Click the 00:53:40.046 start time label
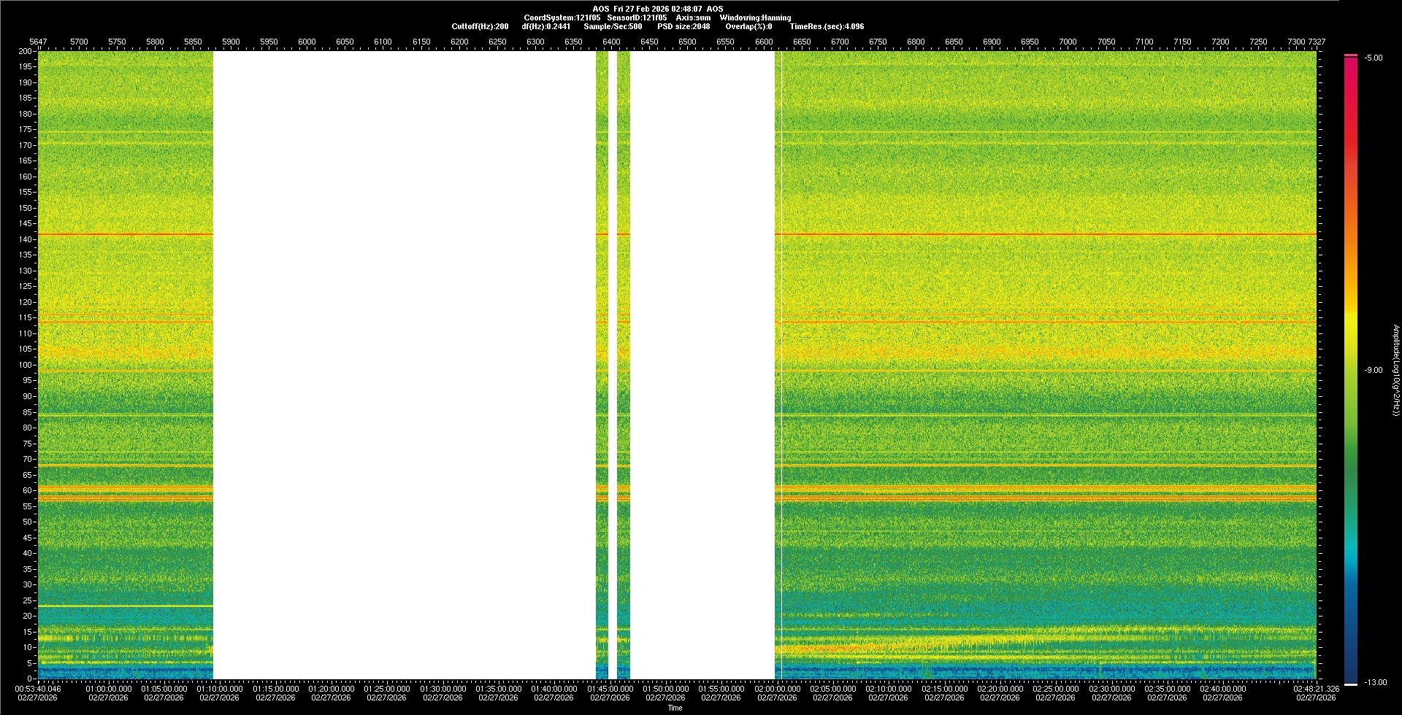The width and height of the screenshot is (1402, 715). coord(38,689)
